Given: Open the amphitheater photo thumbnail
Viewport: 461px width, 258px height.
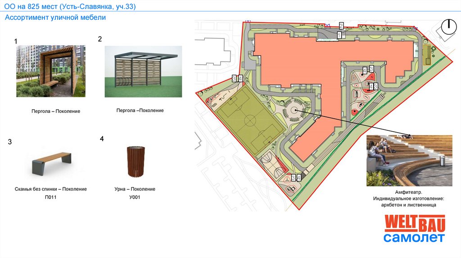Looking at the screenshot, I should tap(409, 160).
